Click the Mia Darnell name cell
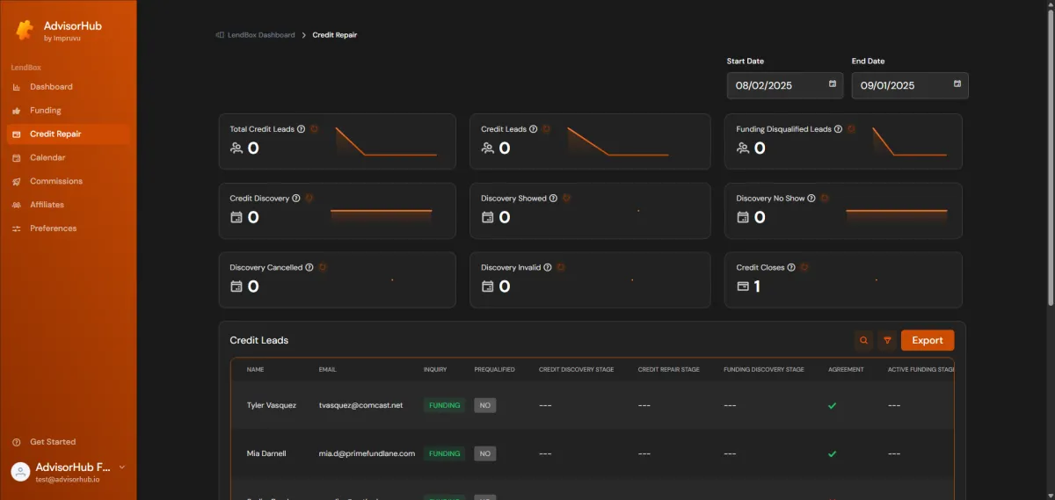The width and height of the screenshot is (1055, 500). 266,454
